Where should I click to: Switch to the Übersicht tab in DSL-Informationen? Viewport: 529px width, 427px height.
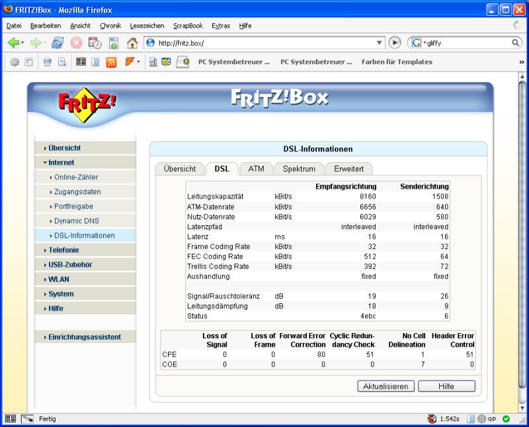[x=180, y=169]
